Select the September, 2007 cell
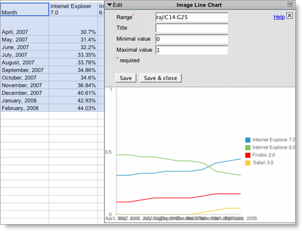 pyautogui.click(x=25, y=70)
